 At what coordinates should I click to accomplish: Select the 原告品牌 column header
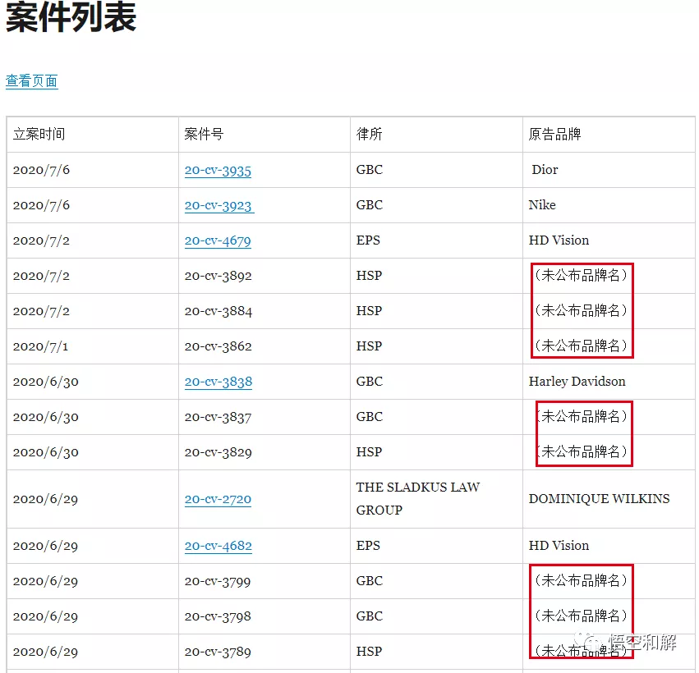(547, 135)
